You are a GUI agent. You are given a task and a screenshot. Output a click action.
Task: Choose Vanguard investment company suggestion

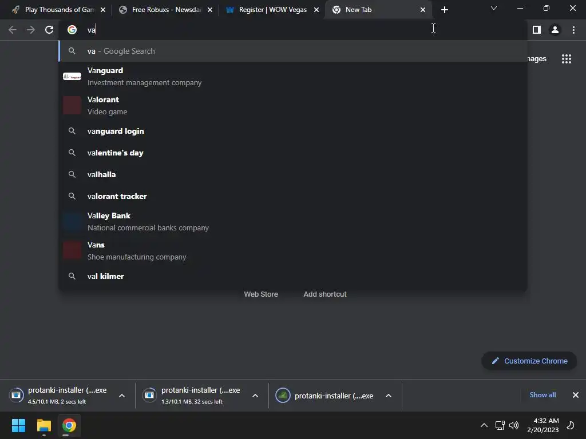pyautogui.click(x=293, y=77)
